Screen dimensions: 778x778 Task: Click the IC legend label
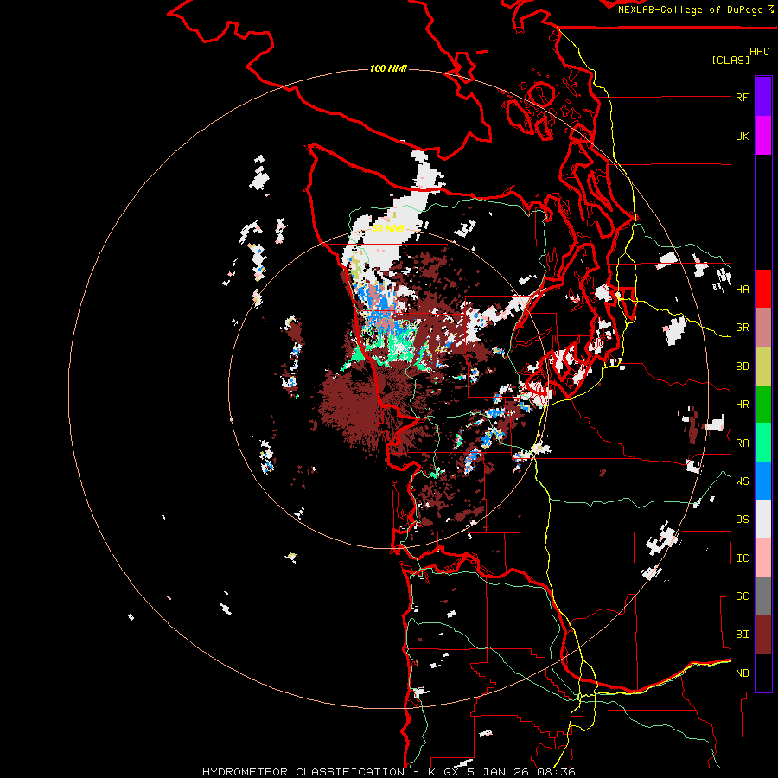pyautogui.click(x=742, y=558)
